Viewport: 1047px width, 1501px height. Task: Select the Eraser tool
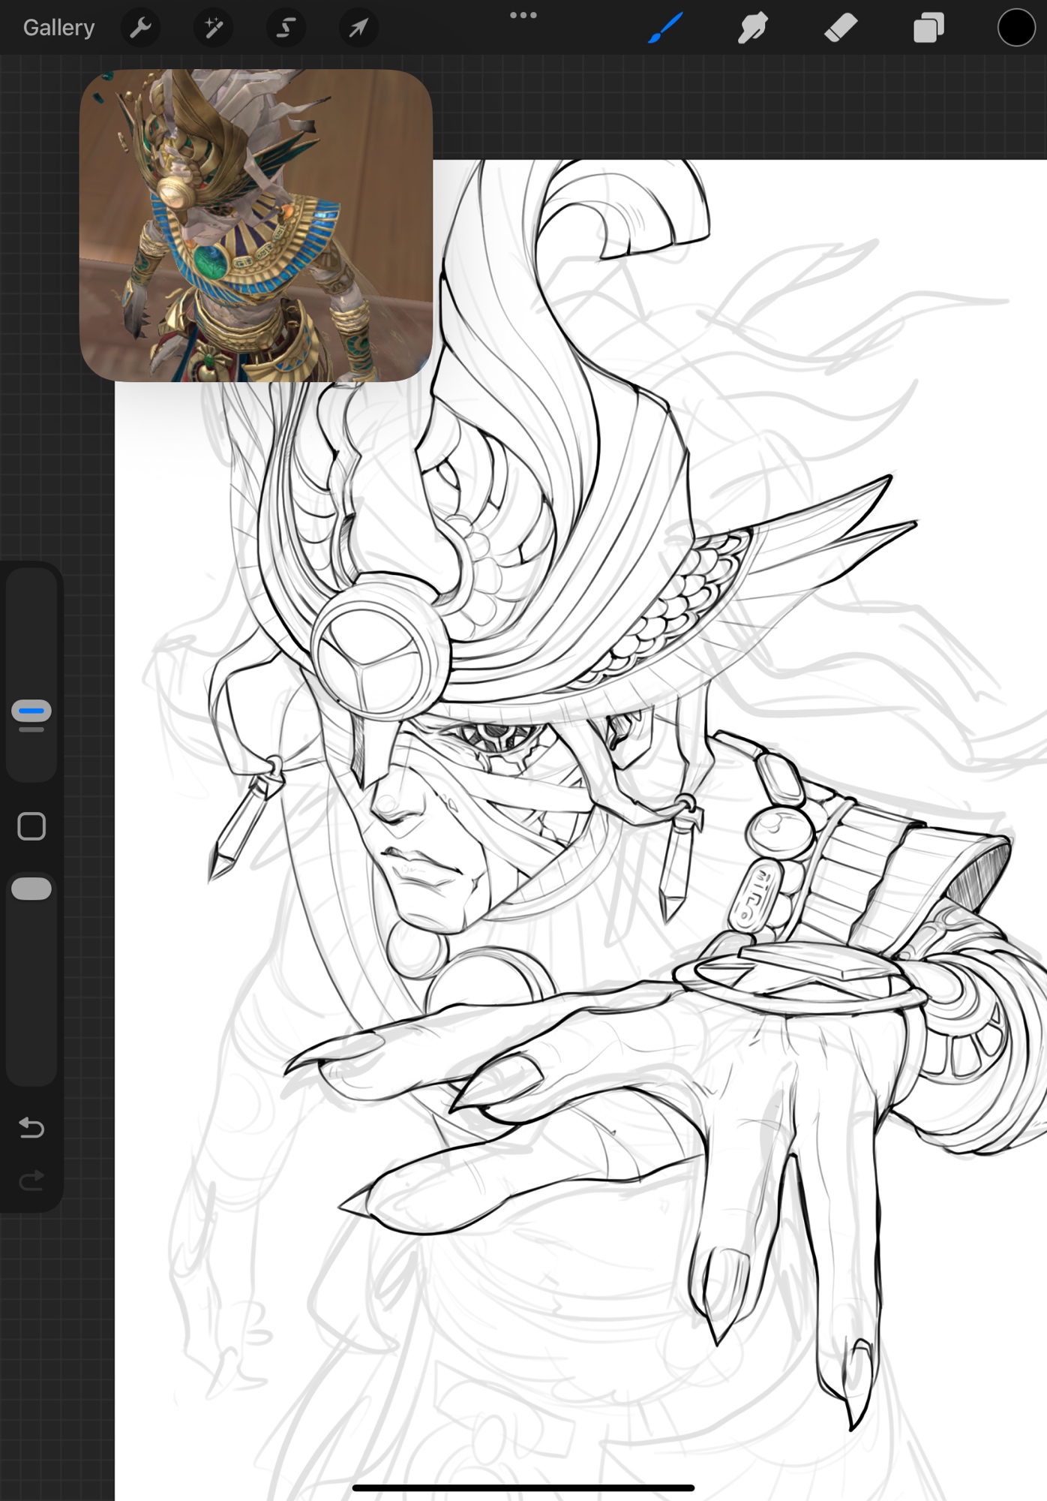pos(840,28)
